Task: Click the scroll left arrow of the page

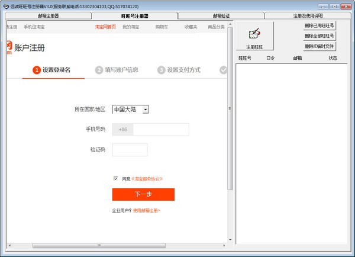Action: pyautogui.click(x=9, y=245)
